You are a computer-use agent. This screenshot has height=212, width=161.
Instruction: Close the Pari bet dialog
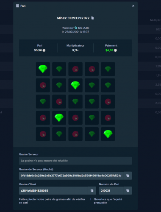(x=133, y=6)
